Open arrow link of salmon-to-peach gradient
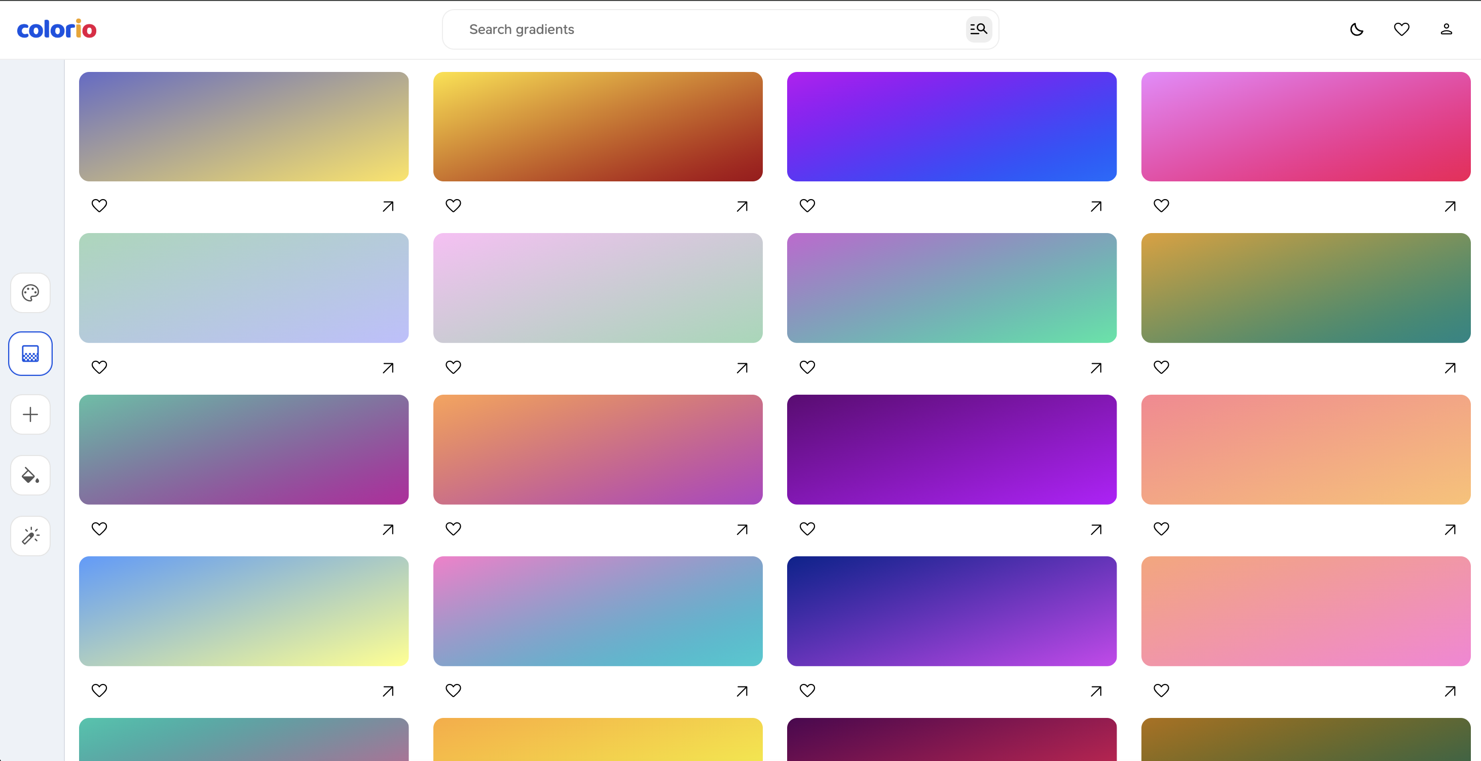The image size is (1481, 761). 1450,529
